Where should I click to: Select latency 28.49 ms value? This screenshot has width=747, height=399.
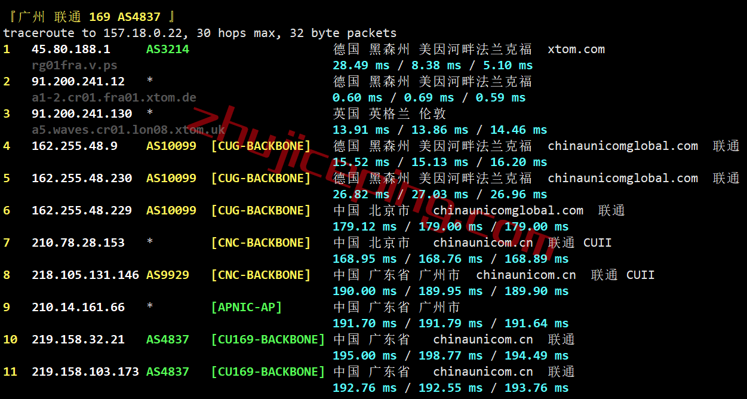pos(361,65)
